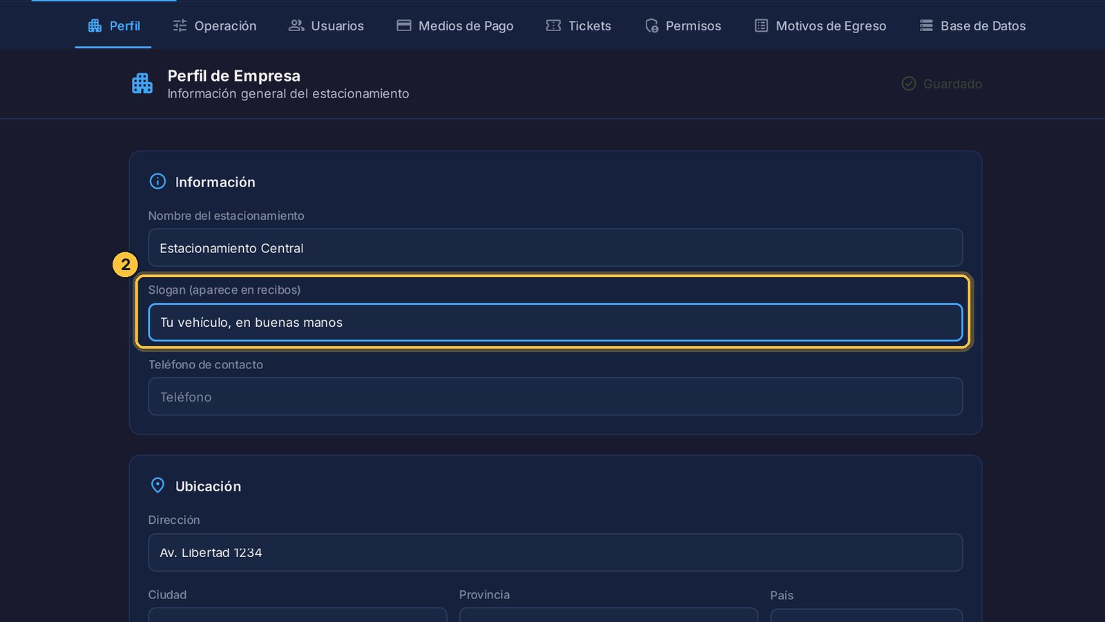
Task: Click the País input field
Action: [x=866, y=615]
